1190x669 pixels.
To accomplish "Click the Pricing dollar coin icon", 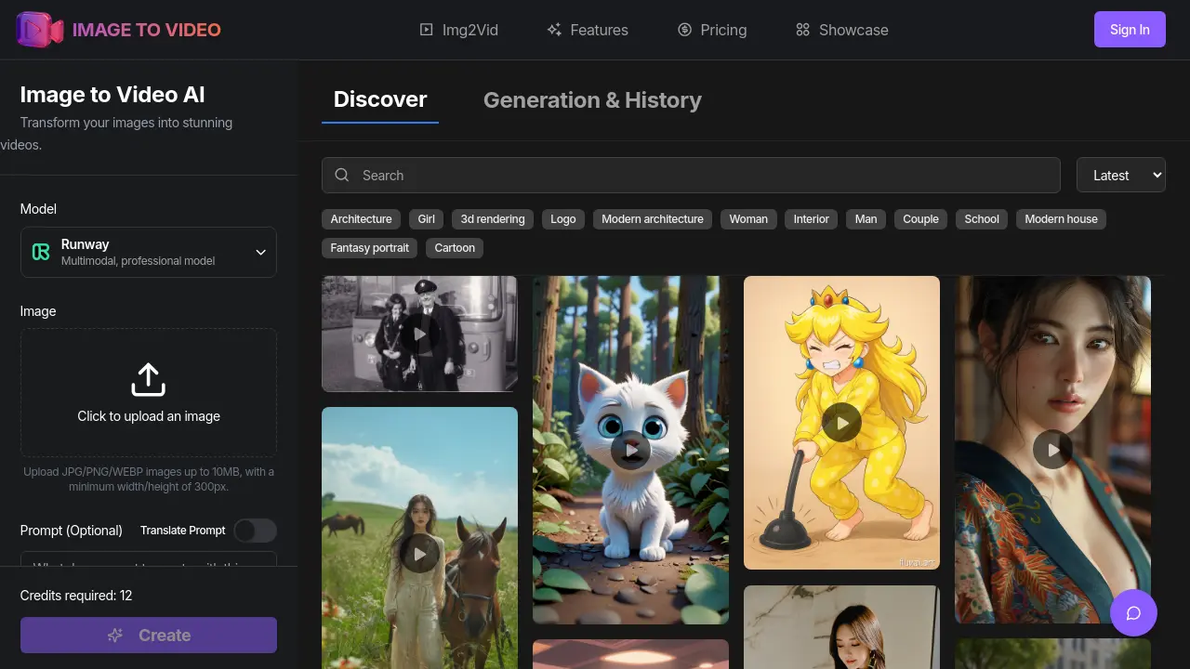I will coord(684,30).
